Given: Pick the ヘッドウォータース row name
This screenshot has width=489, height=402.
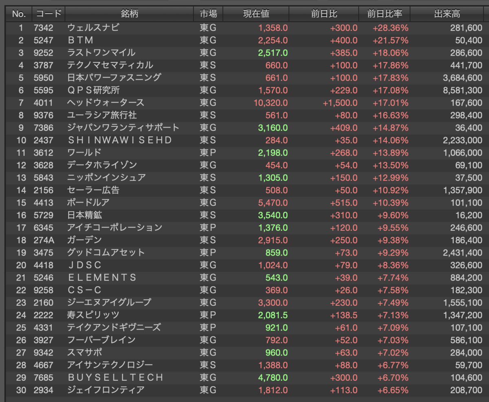Looking at the screenshot, I should pos(106,103).
